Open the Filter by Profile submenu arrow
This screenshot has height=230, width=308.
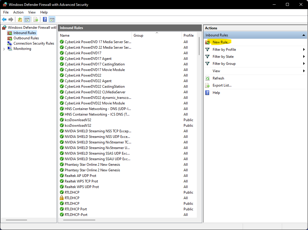304,50
